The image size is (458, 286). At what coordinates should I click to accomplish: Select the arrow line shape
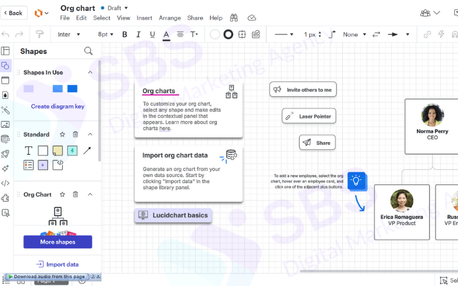pos(87,151)
